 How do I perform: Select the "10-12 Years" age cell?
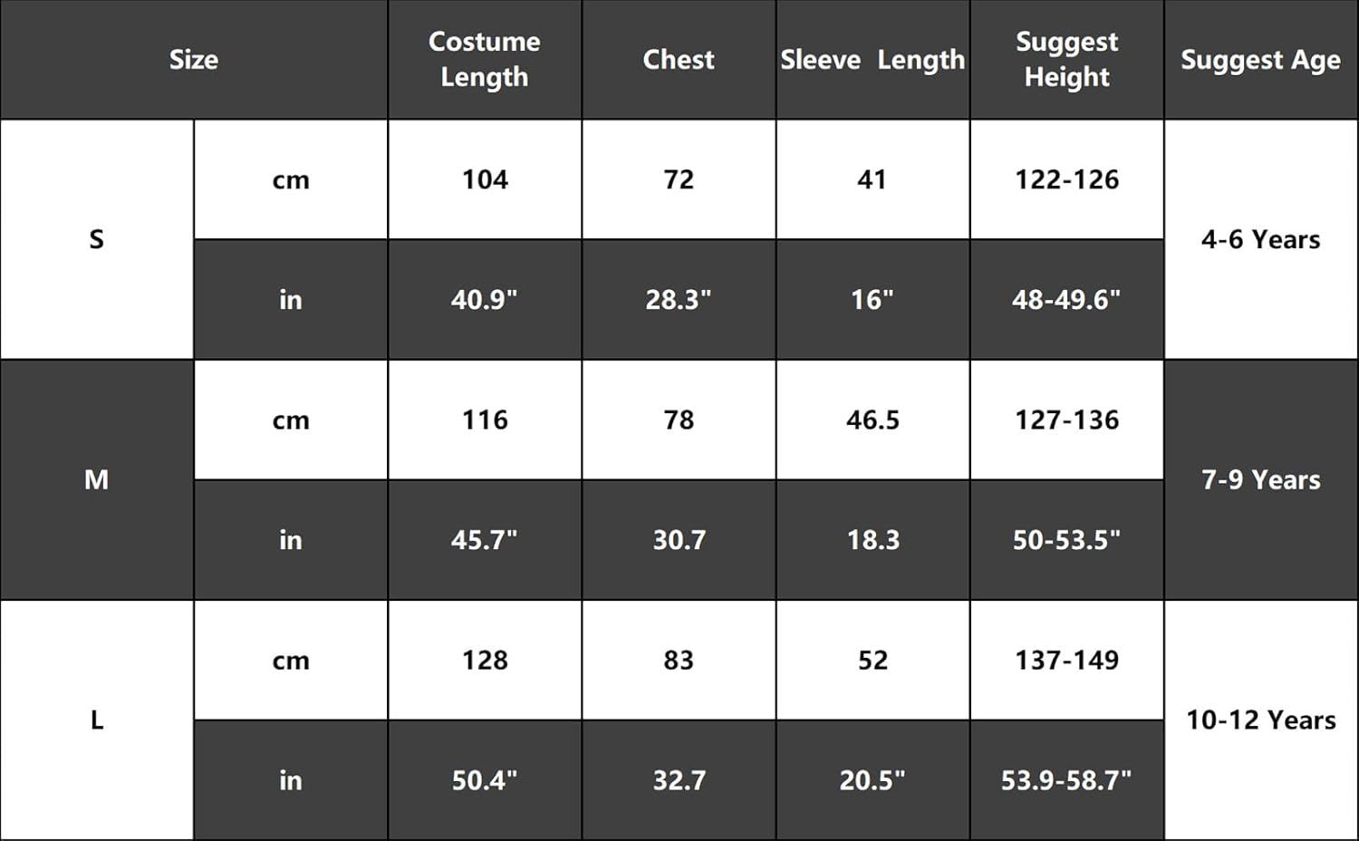(1260, 720)
